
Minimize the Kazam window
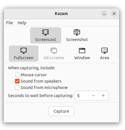(x=104, y=14)
